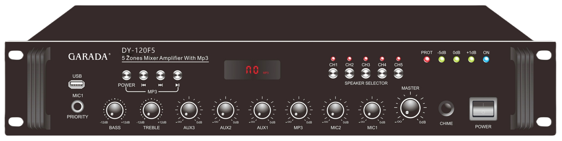
Task: Toggle the CH5 speaker selector button
Action: click(398, 74)
